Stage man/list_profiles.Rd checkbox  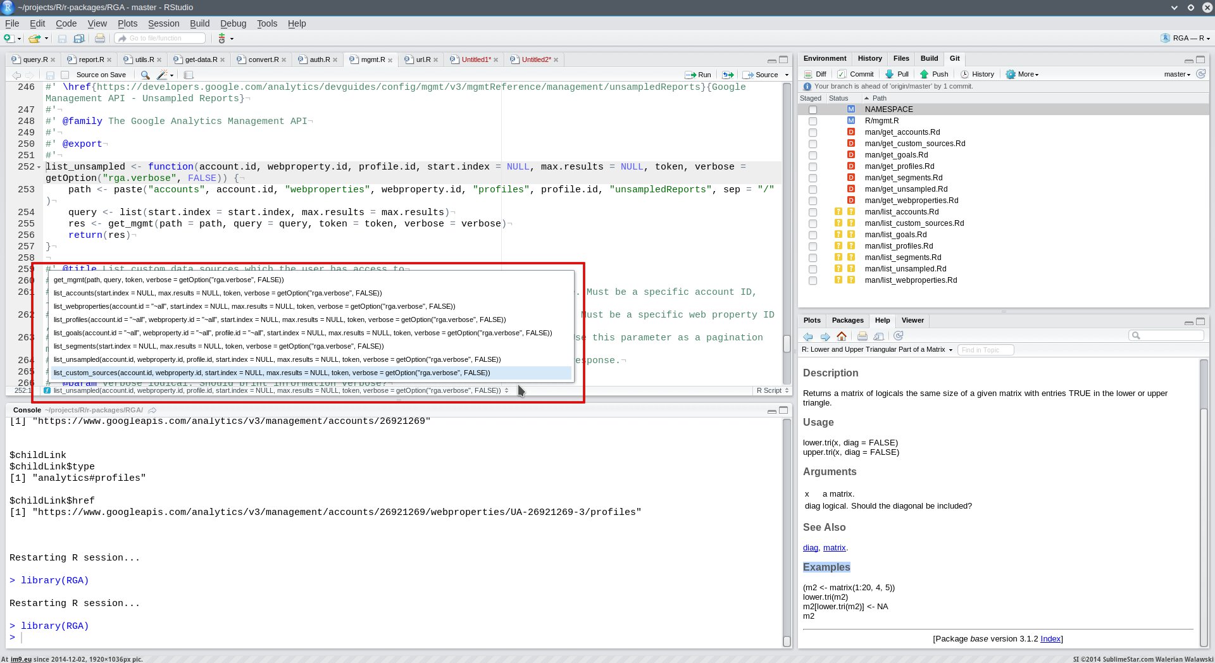(813, 246)
